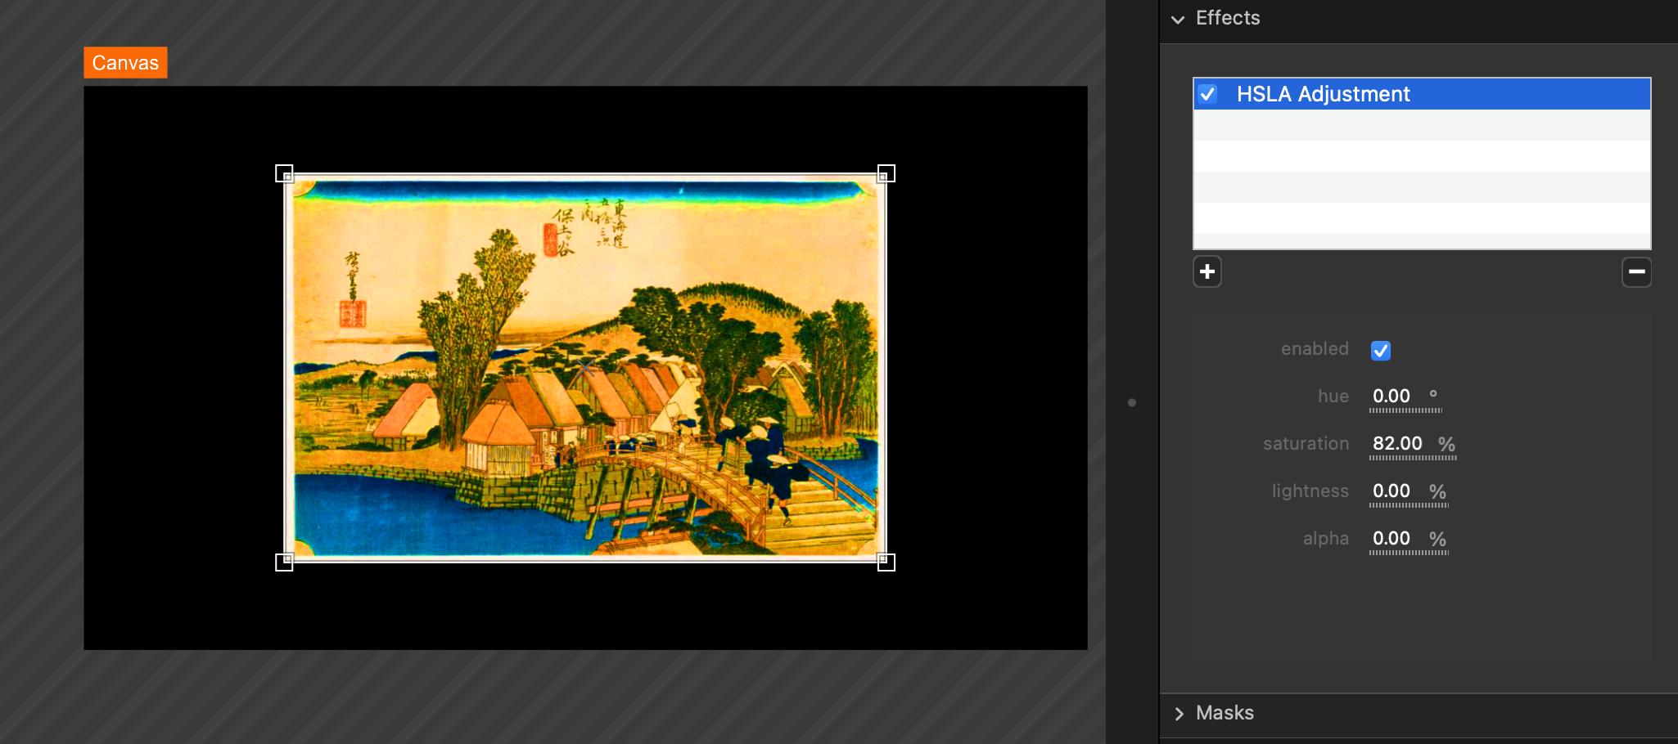This screenshot has width=1678, height=744.
Task: Click the bottom-left resize handle of image
Action: (x=284, y=562)
